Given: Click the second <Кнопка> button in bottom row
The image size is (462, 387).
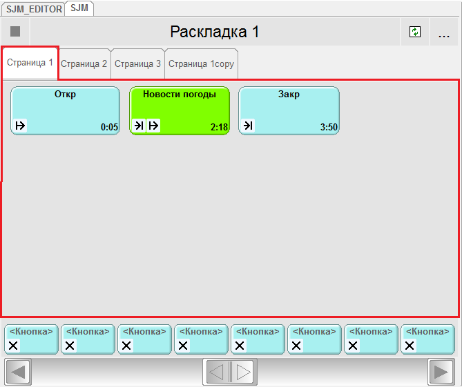Looking at the screenshot, I should point(88,339).
